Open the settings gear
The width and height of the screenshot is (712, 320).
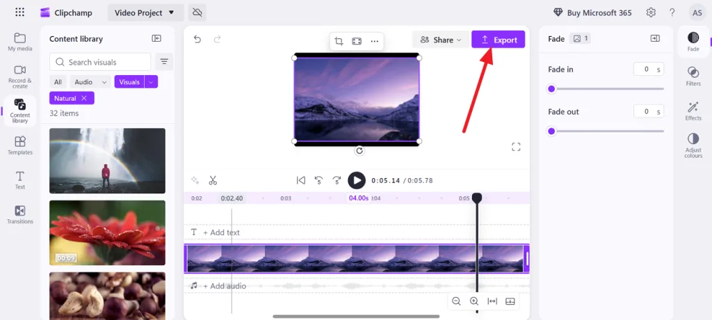pyautogui.click(x=651, y=13)
